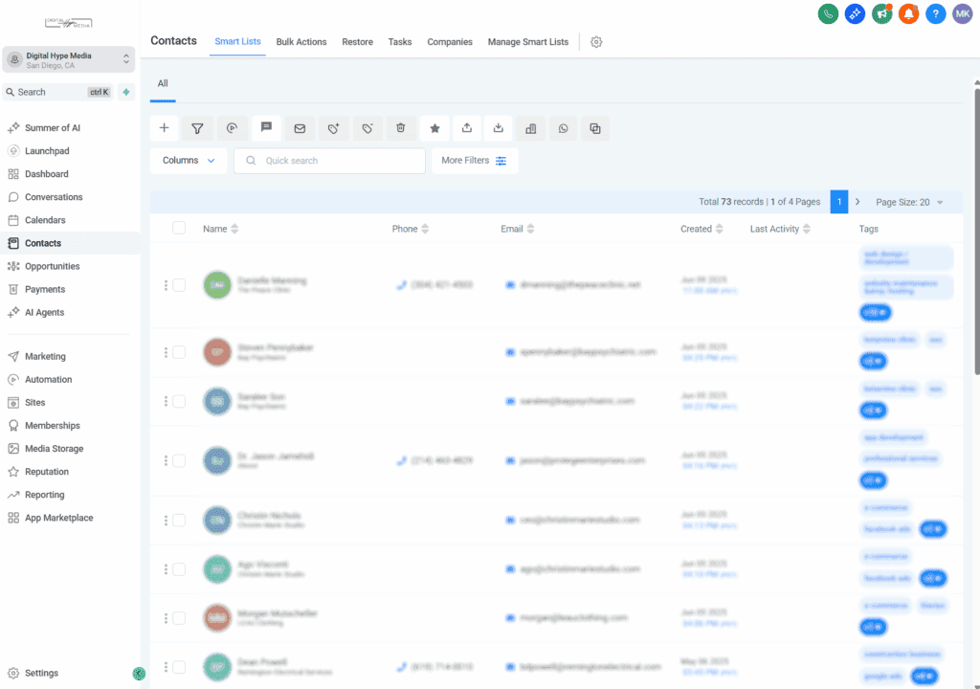Click the three-dot menu of first contact row
This screenshot has height=689, width=980.
pos(166,285)
